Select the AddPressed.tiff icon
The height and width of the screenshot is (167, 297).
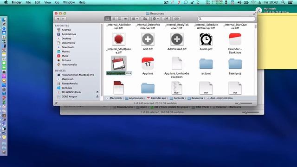[x=177, y=39]
